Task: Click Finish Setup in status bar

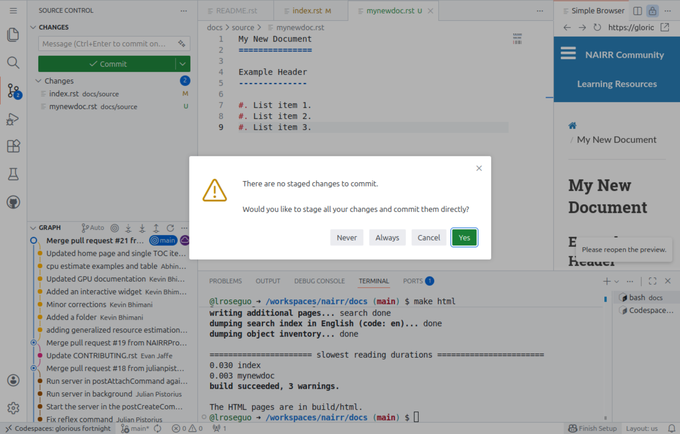Action: click(x=592, y=428)
